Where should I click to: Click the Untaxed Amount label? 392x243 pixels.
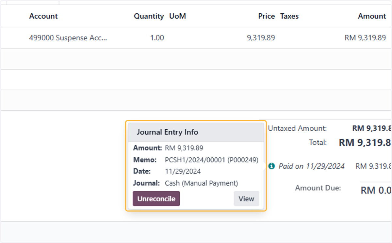297,128
